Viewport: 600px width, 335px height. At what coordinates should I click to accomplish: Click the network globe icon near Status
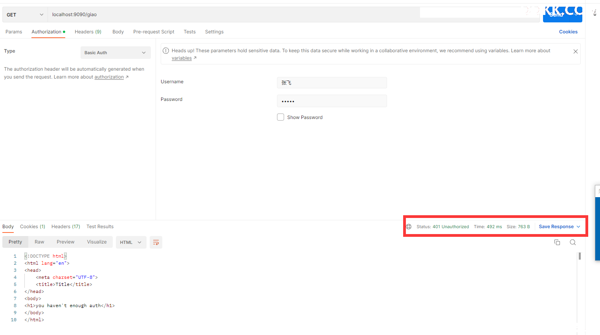point(409,227)
